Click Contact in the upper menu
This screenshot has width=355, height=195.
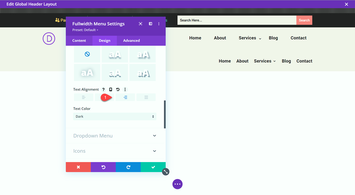pos(298,38)
